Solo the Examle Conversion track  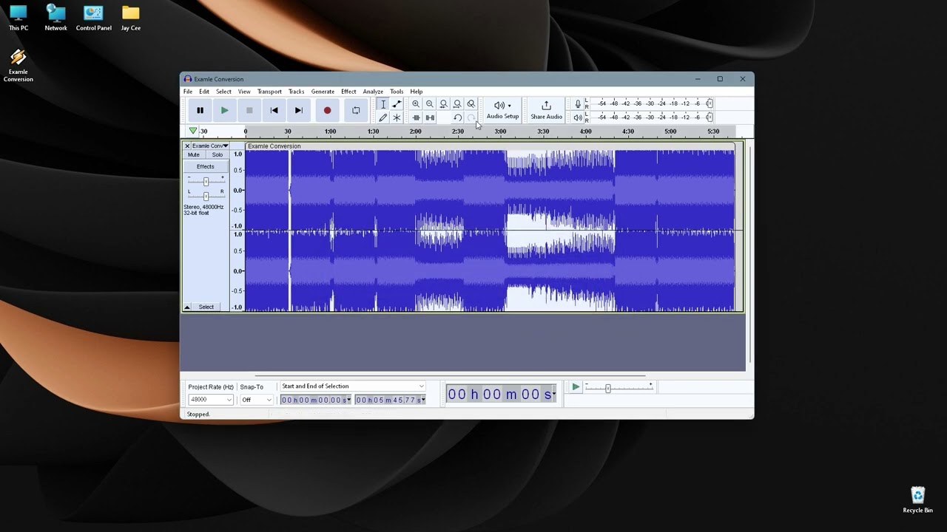tap(218, 155)
